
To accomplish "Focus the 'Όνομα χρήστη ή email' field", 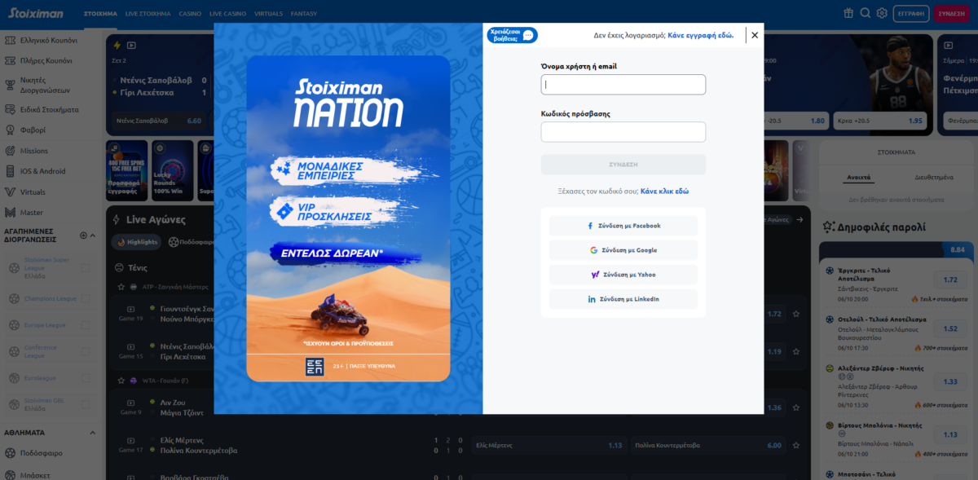I will coord(623,85).
